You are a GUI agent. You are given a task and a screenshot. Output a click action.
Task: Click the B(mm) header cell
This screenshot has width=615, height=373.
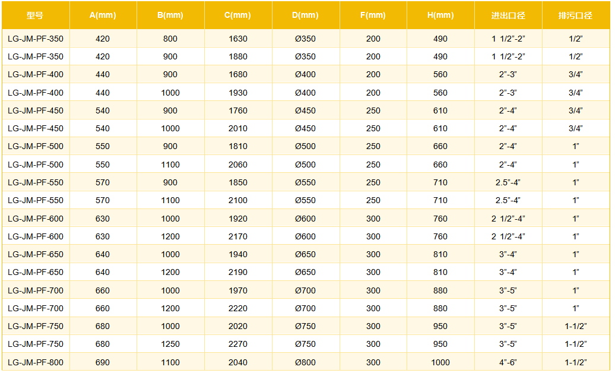click(x=170, y=15)
